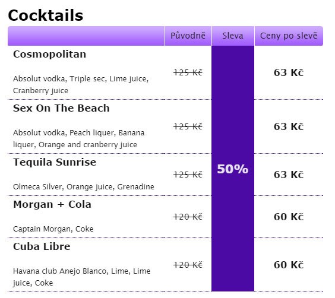Click Tequila Sunrise's discounted 63 Kč price
This screenshot has width=335, height=298.
point(289,175)
